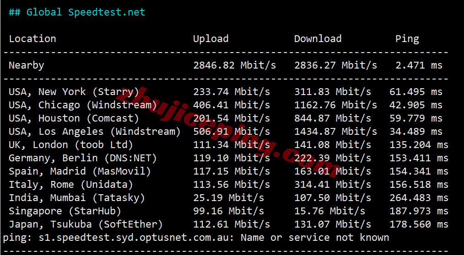Click Tsukuba download '131.07 Mbit/s'
The image size is (464, 255).
tap(333, 224)
